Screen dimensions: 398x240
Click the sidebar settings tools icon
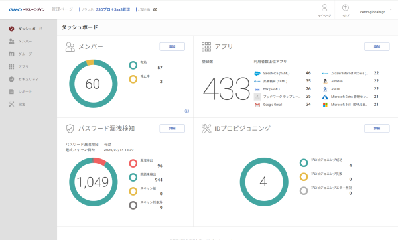pos(11,104)
